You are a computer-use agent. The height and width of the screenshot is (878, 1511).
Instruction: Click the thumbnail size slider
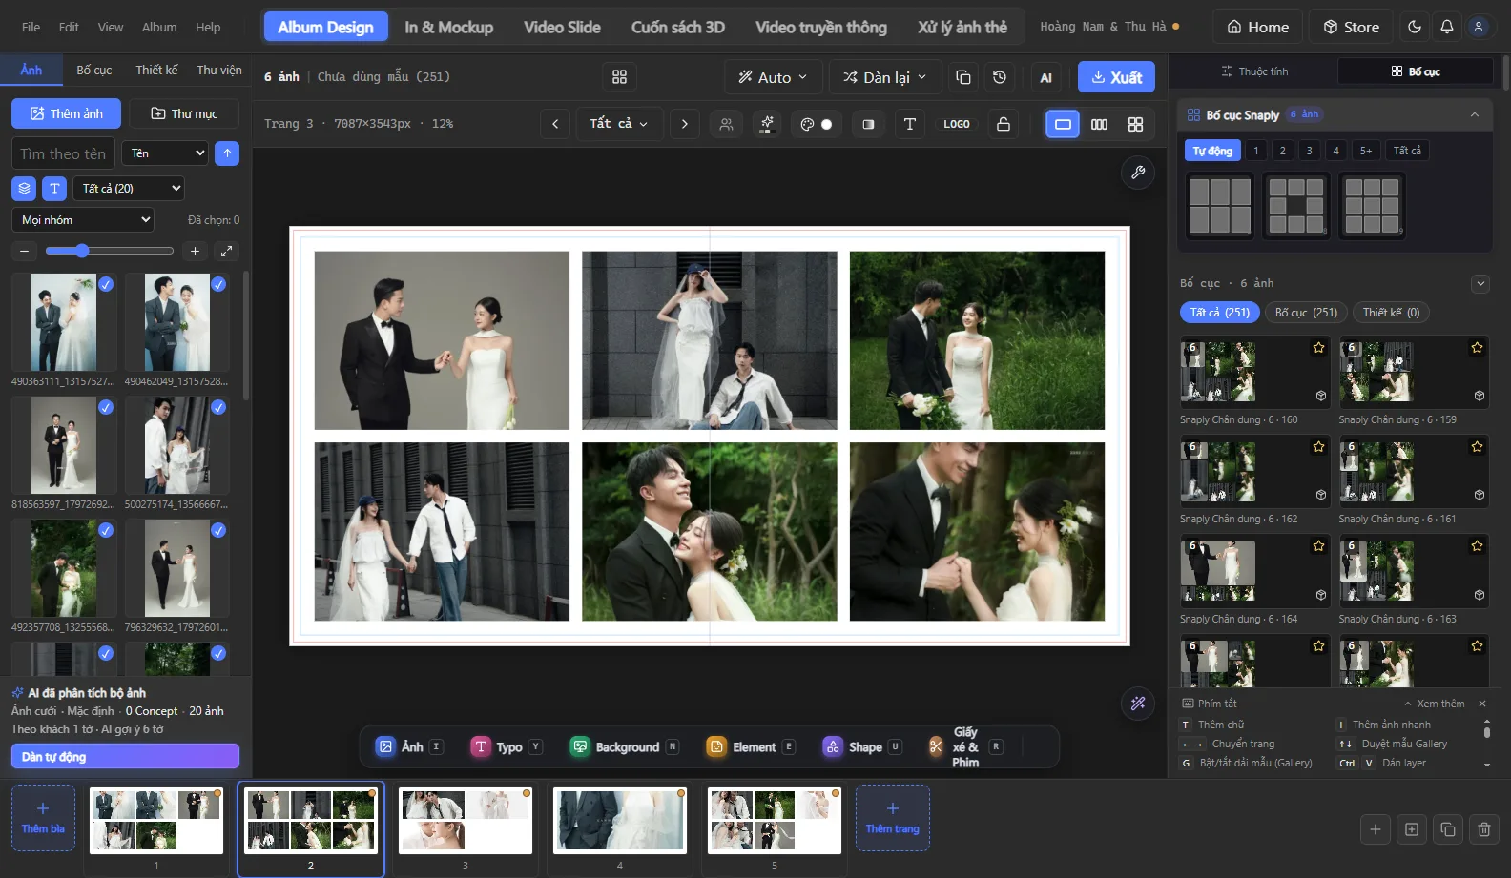point(110,252)
